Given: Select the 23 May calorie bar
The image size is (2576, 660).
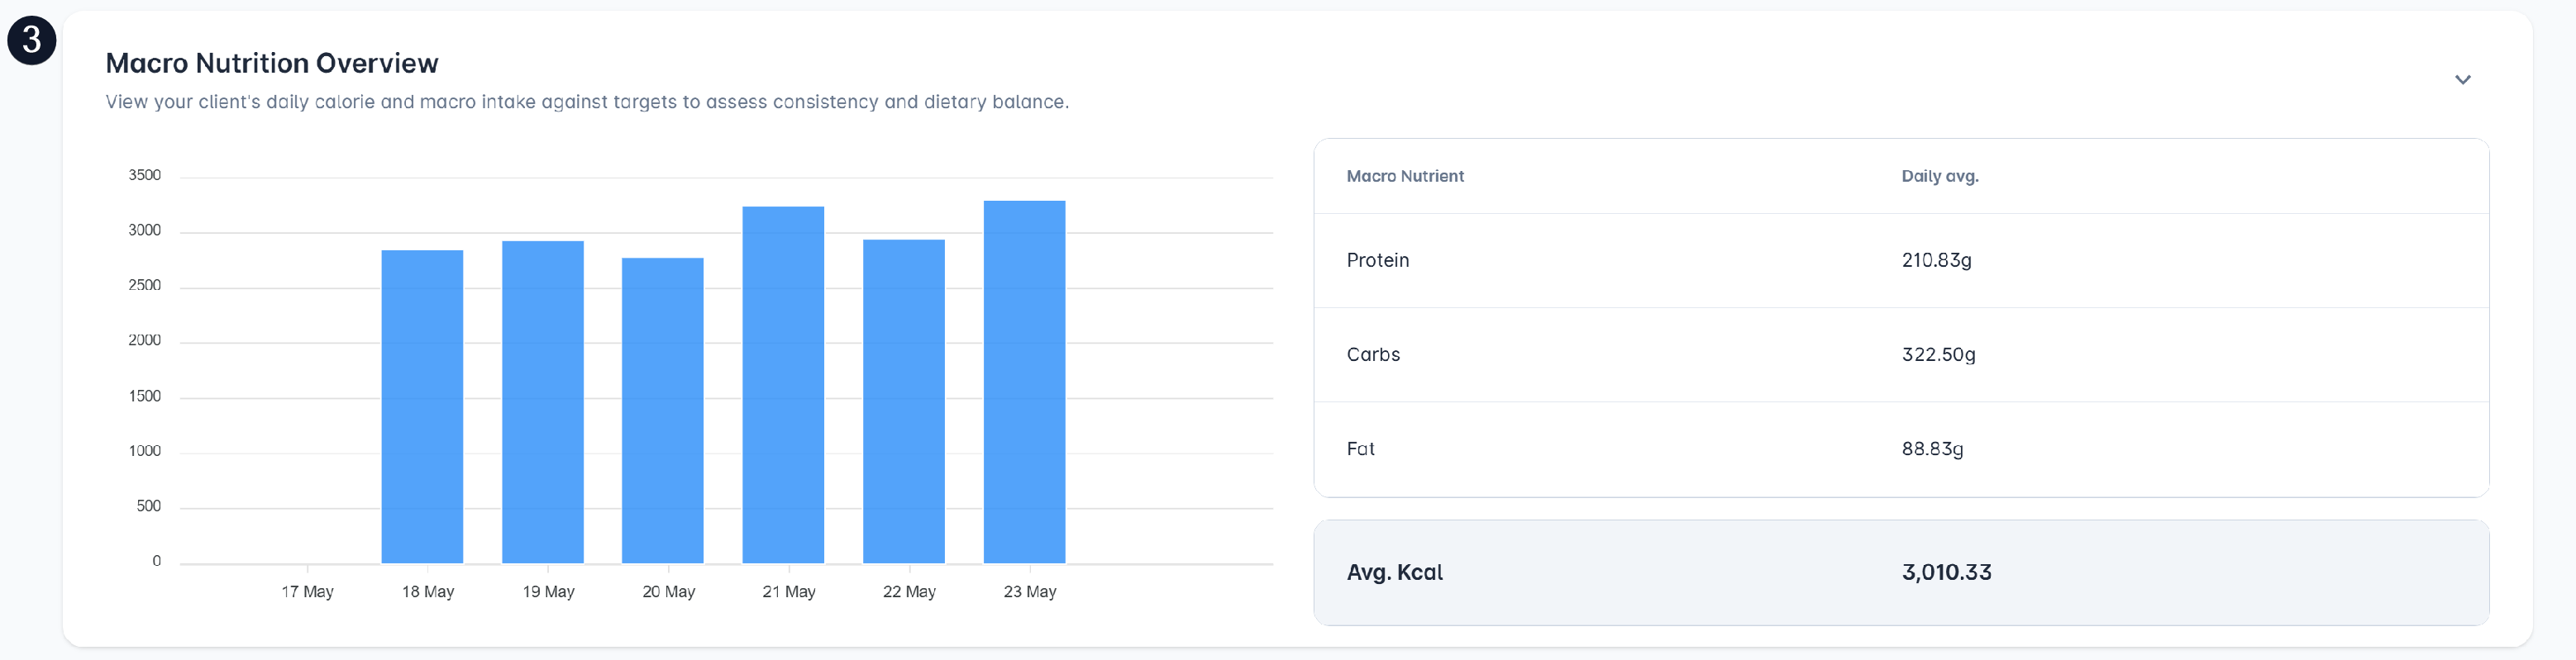Looking at the screenshot, I should [x=1024, y=382].
